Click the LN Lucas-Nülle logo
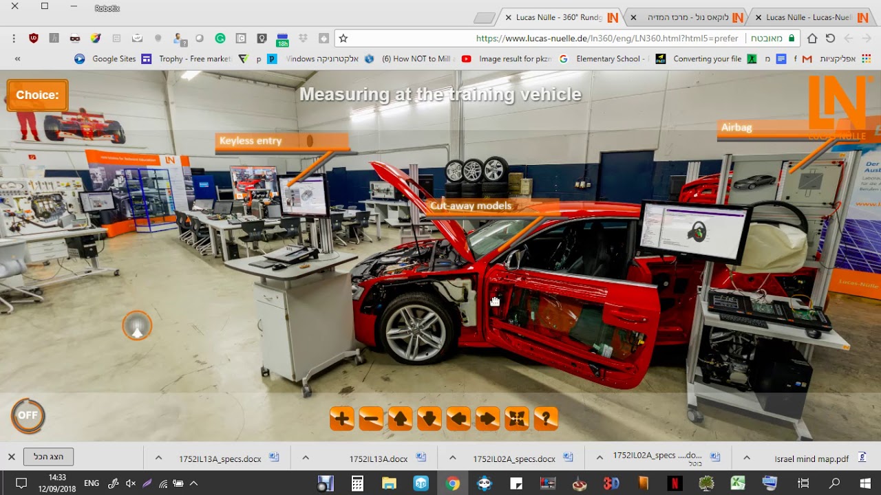 (837, 107)
